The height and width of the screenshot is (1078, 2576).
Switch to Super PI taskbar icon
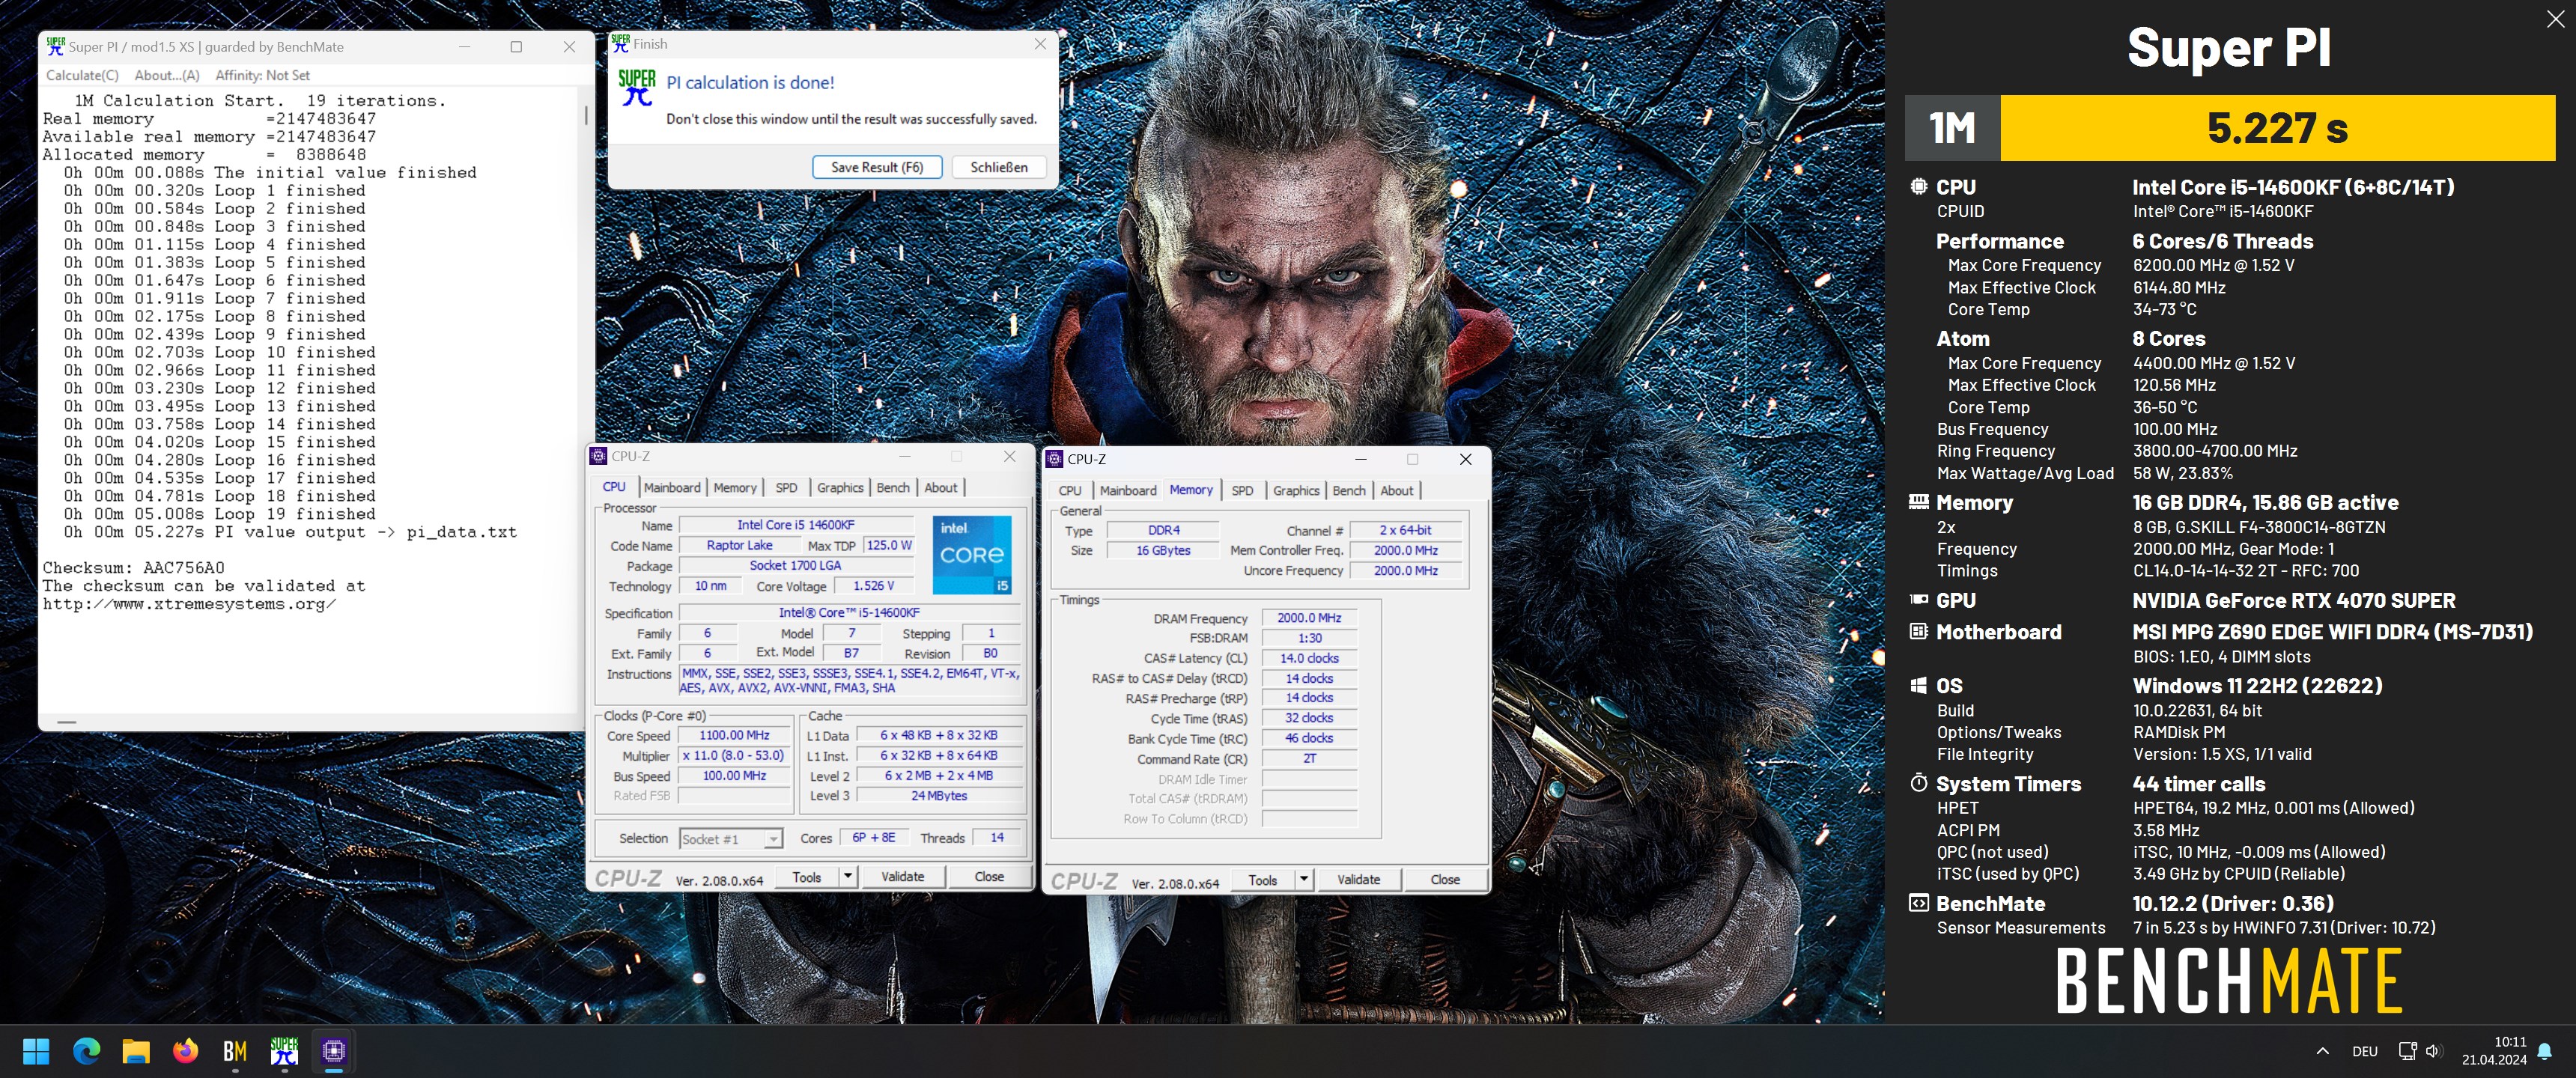click(284, 1051)
